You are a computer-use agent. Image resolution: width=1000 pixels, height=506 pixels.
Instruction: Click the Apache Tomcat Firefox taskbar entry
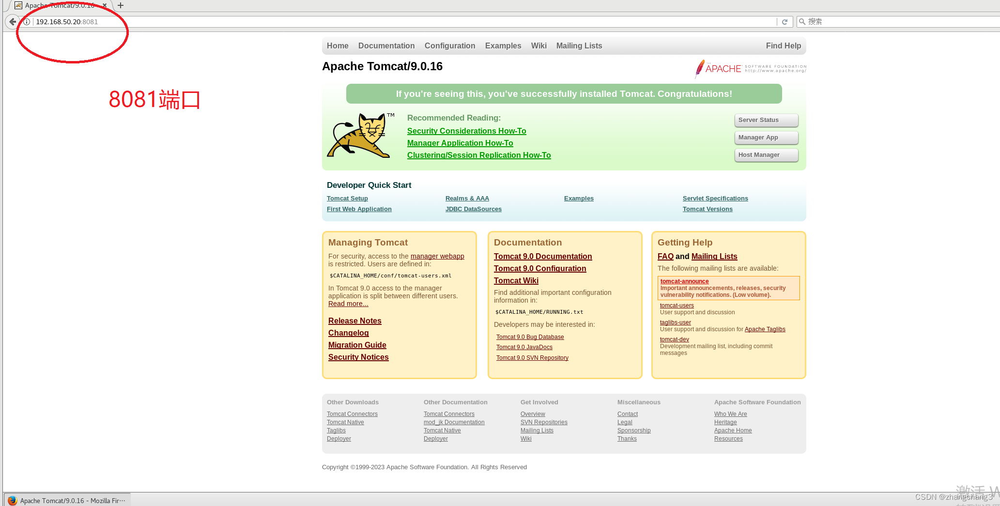tap(67, 501)
